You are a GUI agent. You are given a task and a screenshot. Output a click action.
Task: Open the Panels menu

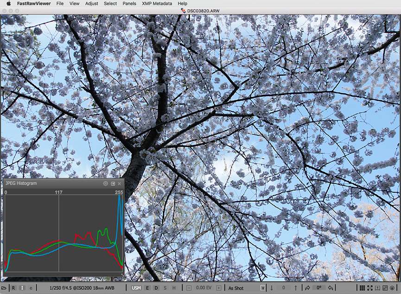pyautogui.click(x=129, y=3)
